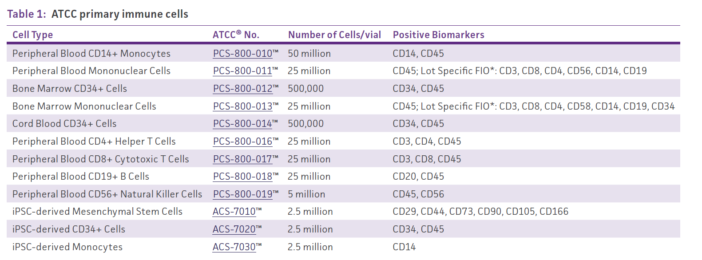The width and height of the screenshot is (702, 260).
Task: Click the ACS-7010 link
Action: coord(234,212)
